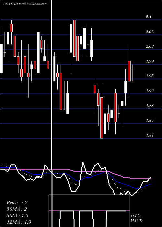Click the 1.95 price axis label

[x=150, y=76]
